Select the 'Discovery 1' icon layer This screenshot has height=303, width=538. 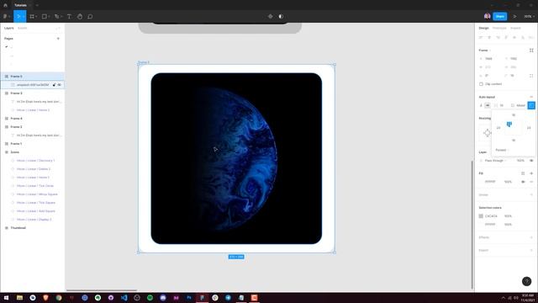click(x=32, y=161)
